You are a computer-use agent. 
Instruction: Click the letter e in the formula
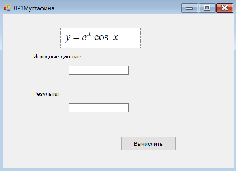coord(84,38)
